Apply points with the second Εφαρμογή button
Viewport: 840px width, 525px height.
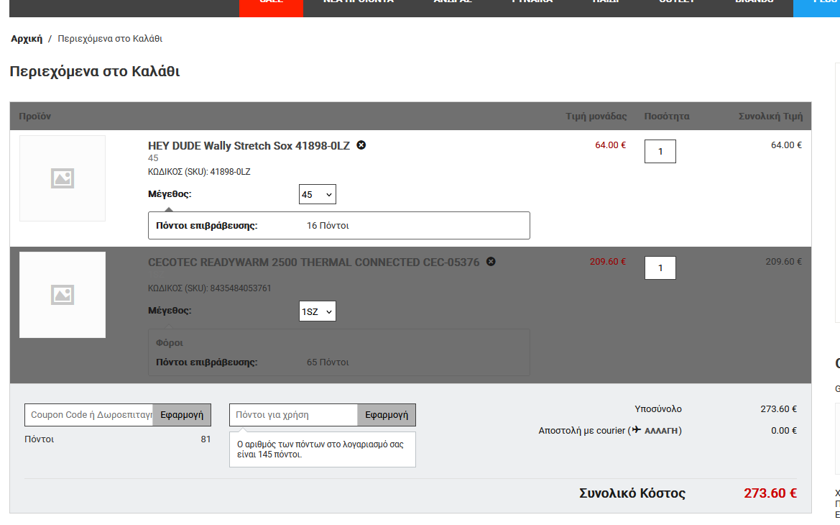coord(387,414)
